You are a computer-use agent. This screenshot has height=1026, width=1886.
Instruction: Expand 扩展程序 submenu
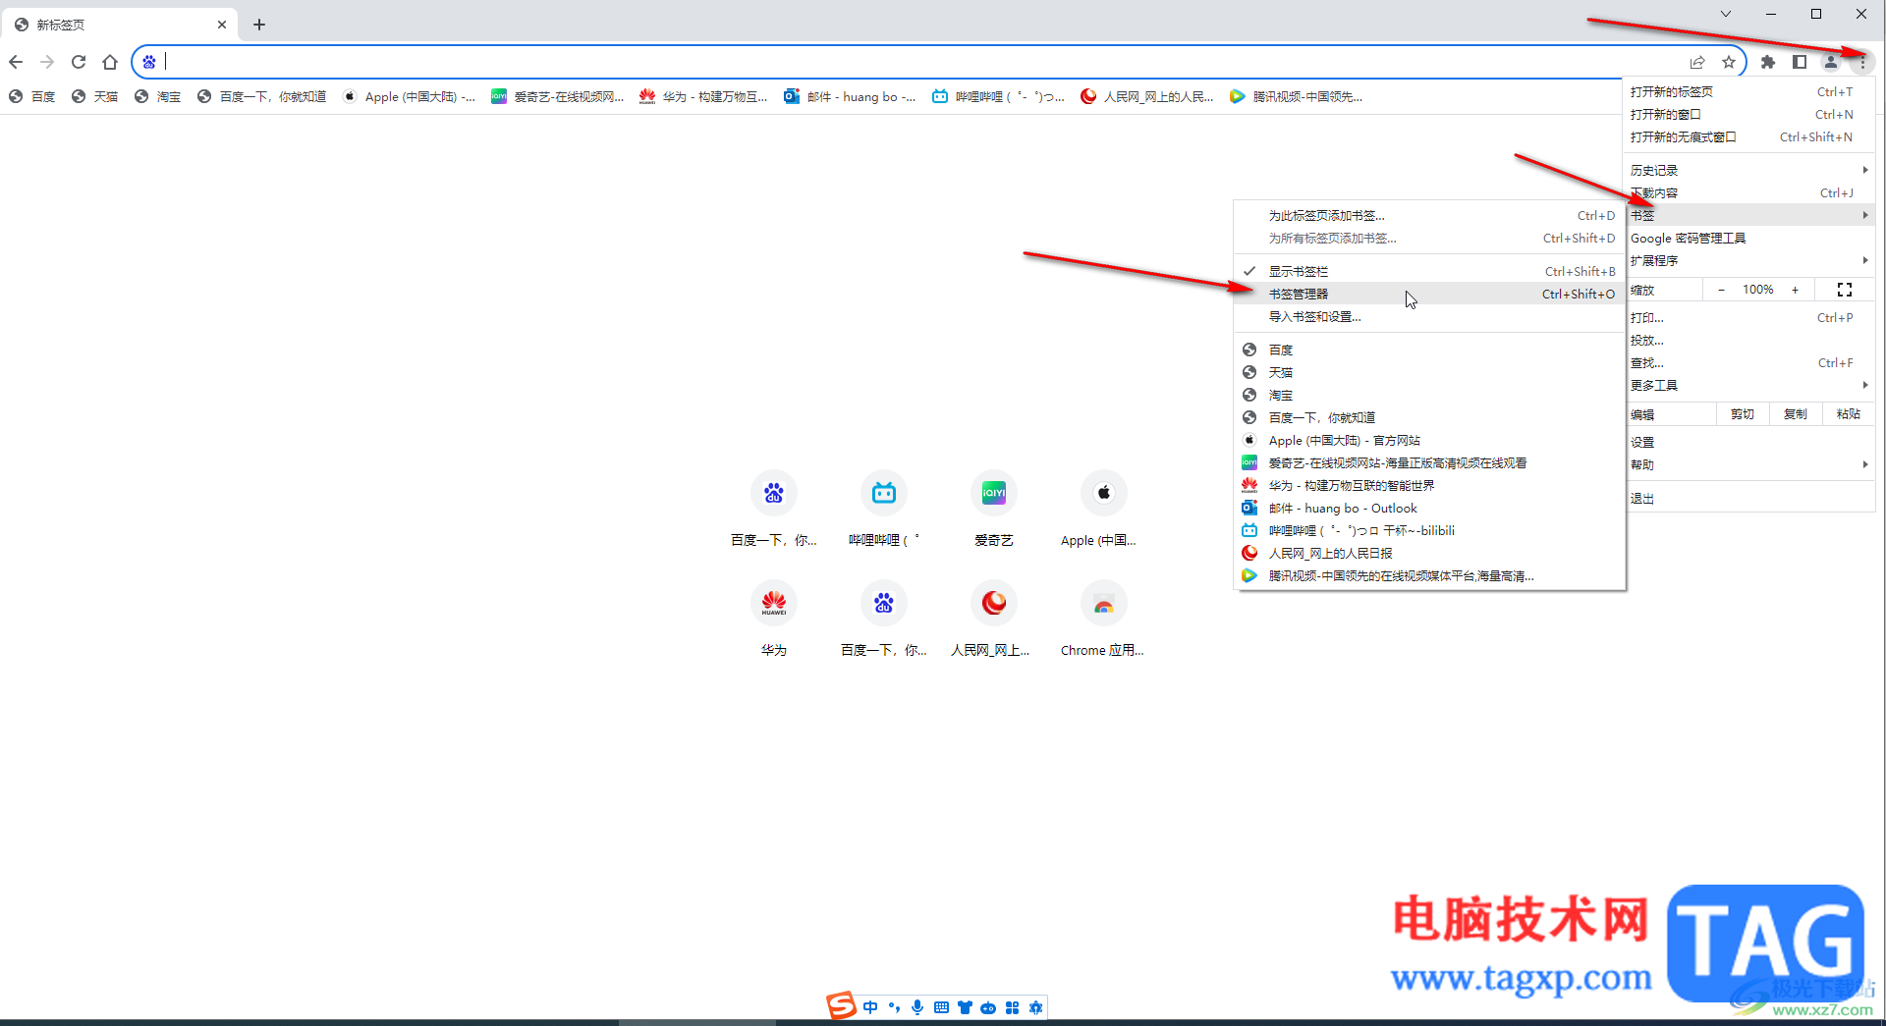click(x=1748, y=260)
